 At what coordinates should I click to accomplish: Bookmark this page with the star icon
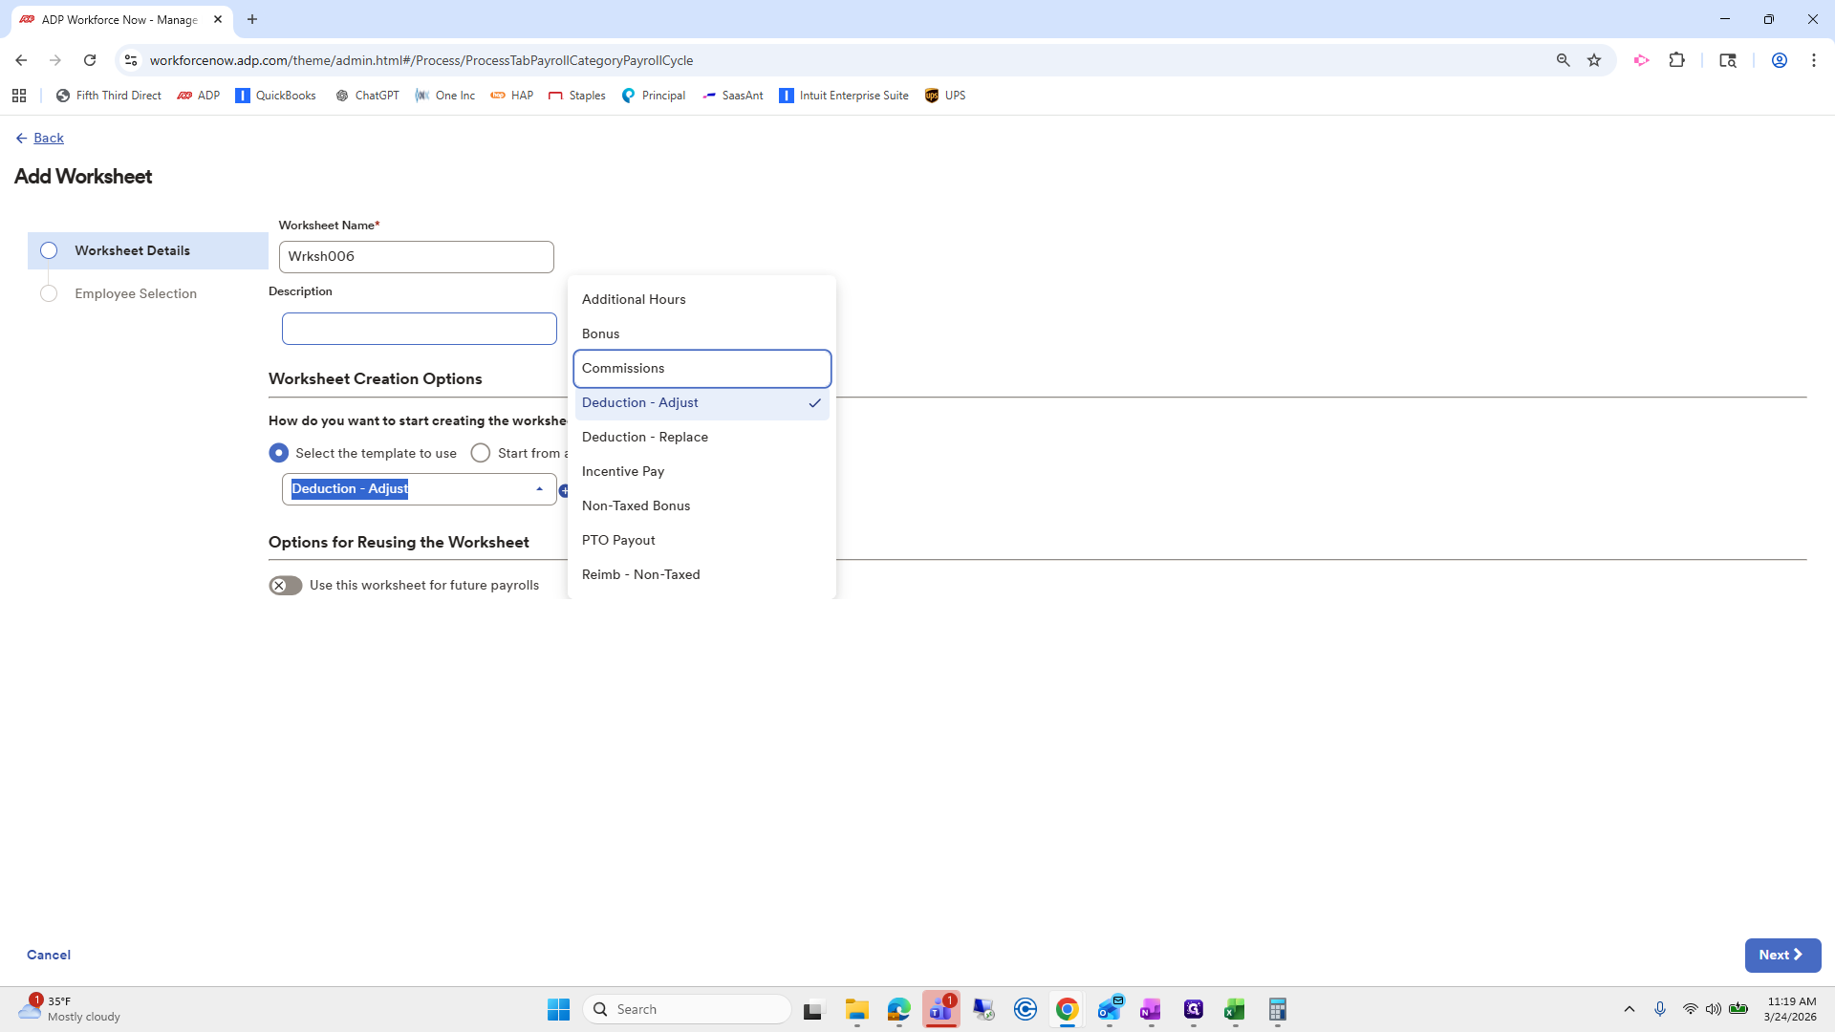[1594, 60]
